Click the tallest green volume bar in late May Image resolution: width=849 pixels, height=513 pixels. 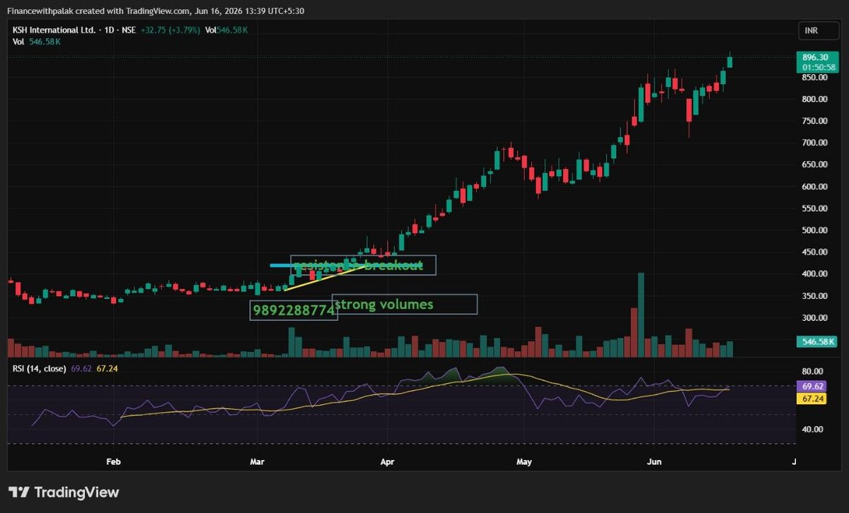coord(641,315)
